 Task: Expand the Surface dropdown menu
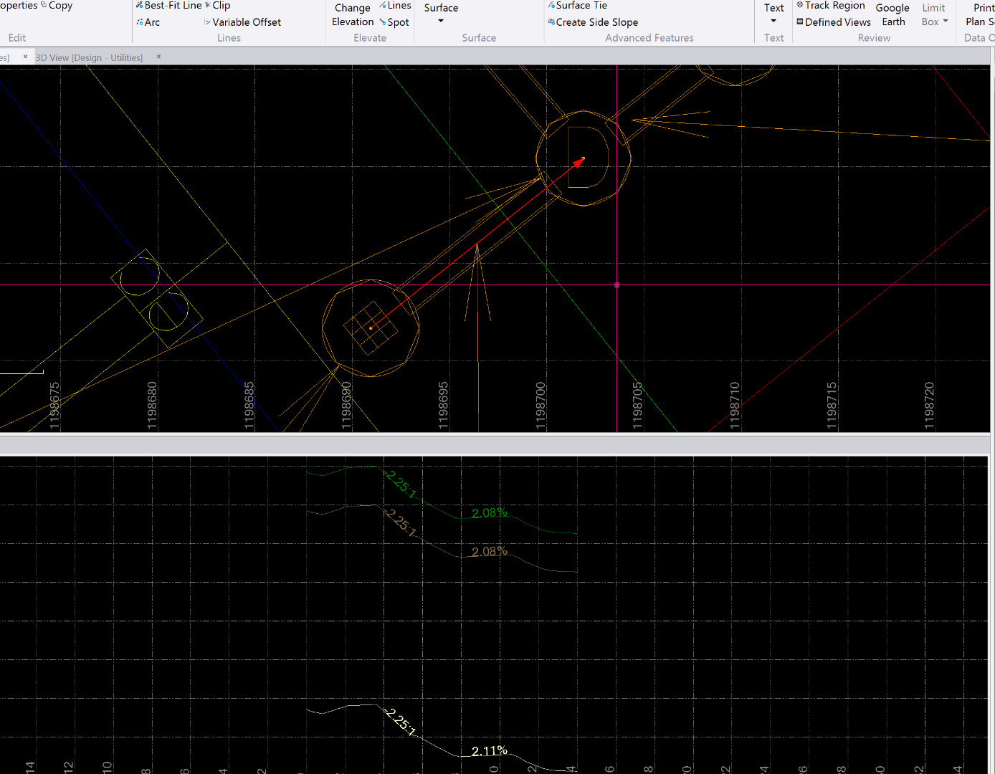441,21
